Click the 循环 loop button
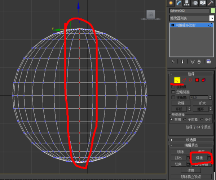This screenshot has width=216, height=180. point(200,109)
